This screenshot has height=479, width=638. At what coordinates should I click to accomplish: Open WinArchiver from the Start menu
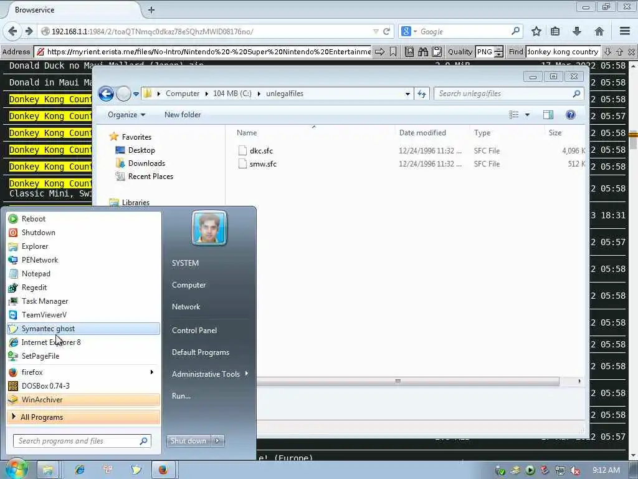(x=83, y=400)
